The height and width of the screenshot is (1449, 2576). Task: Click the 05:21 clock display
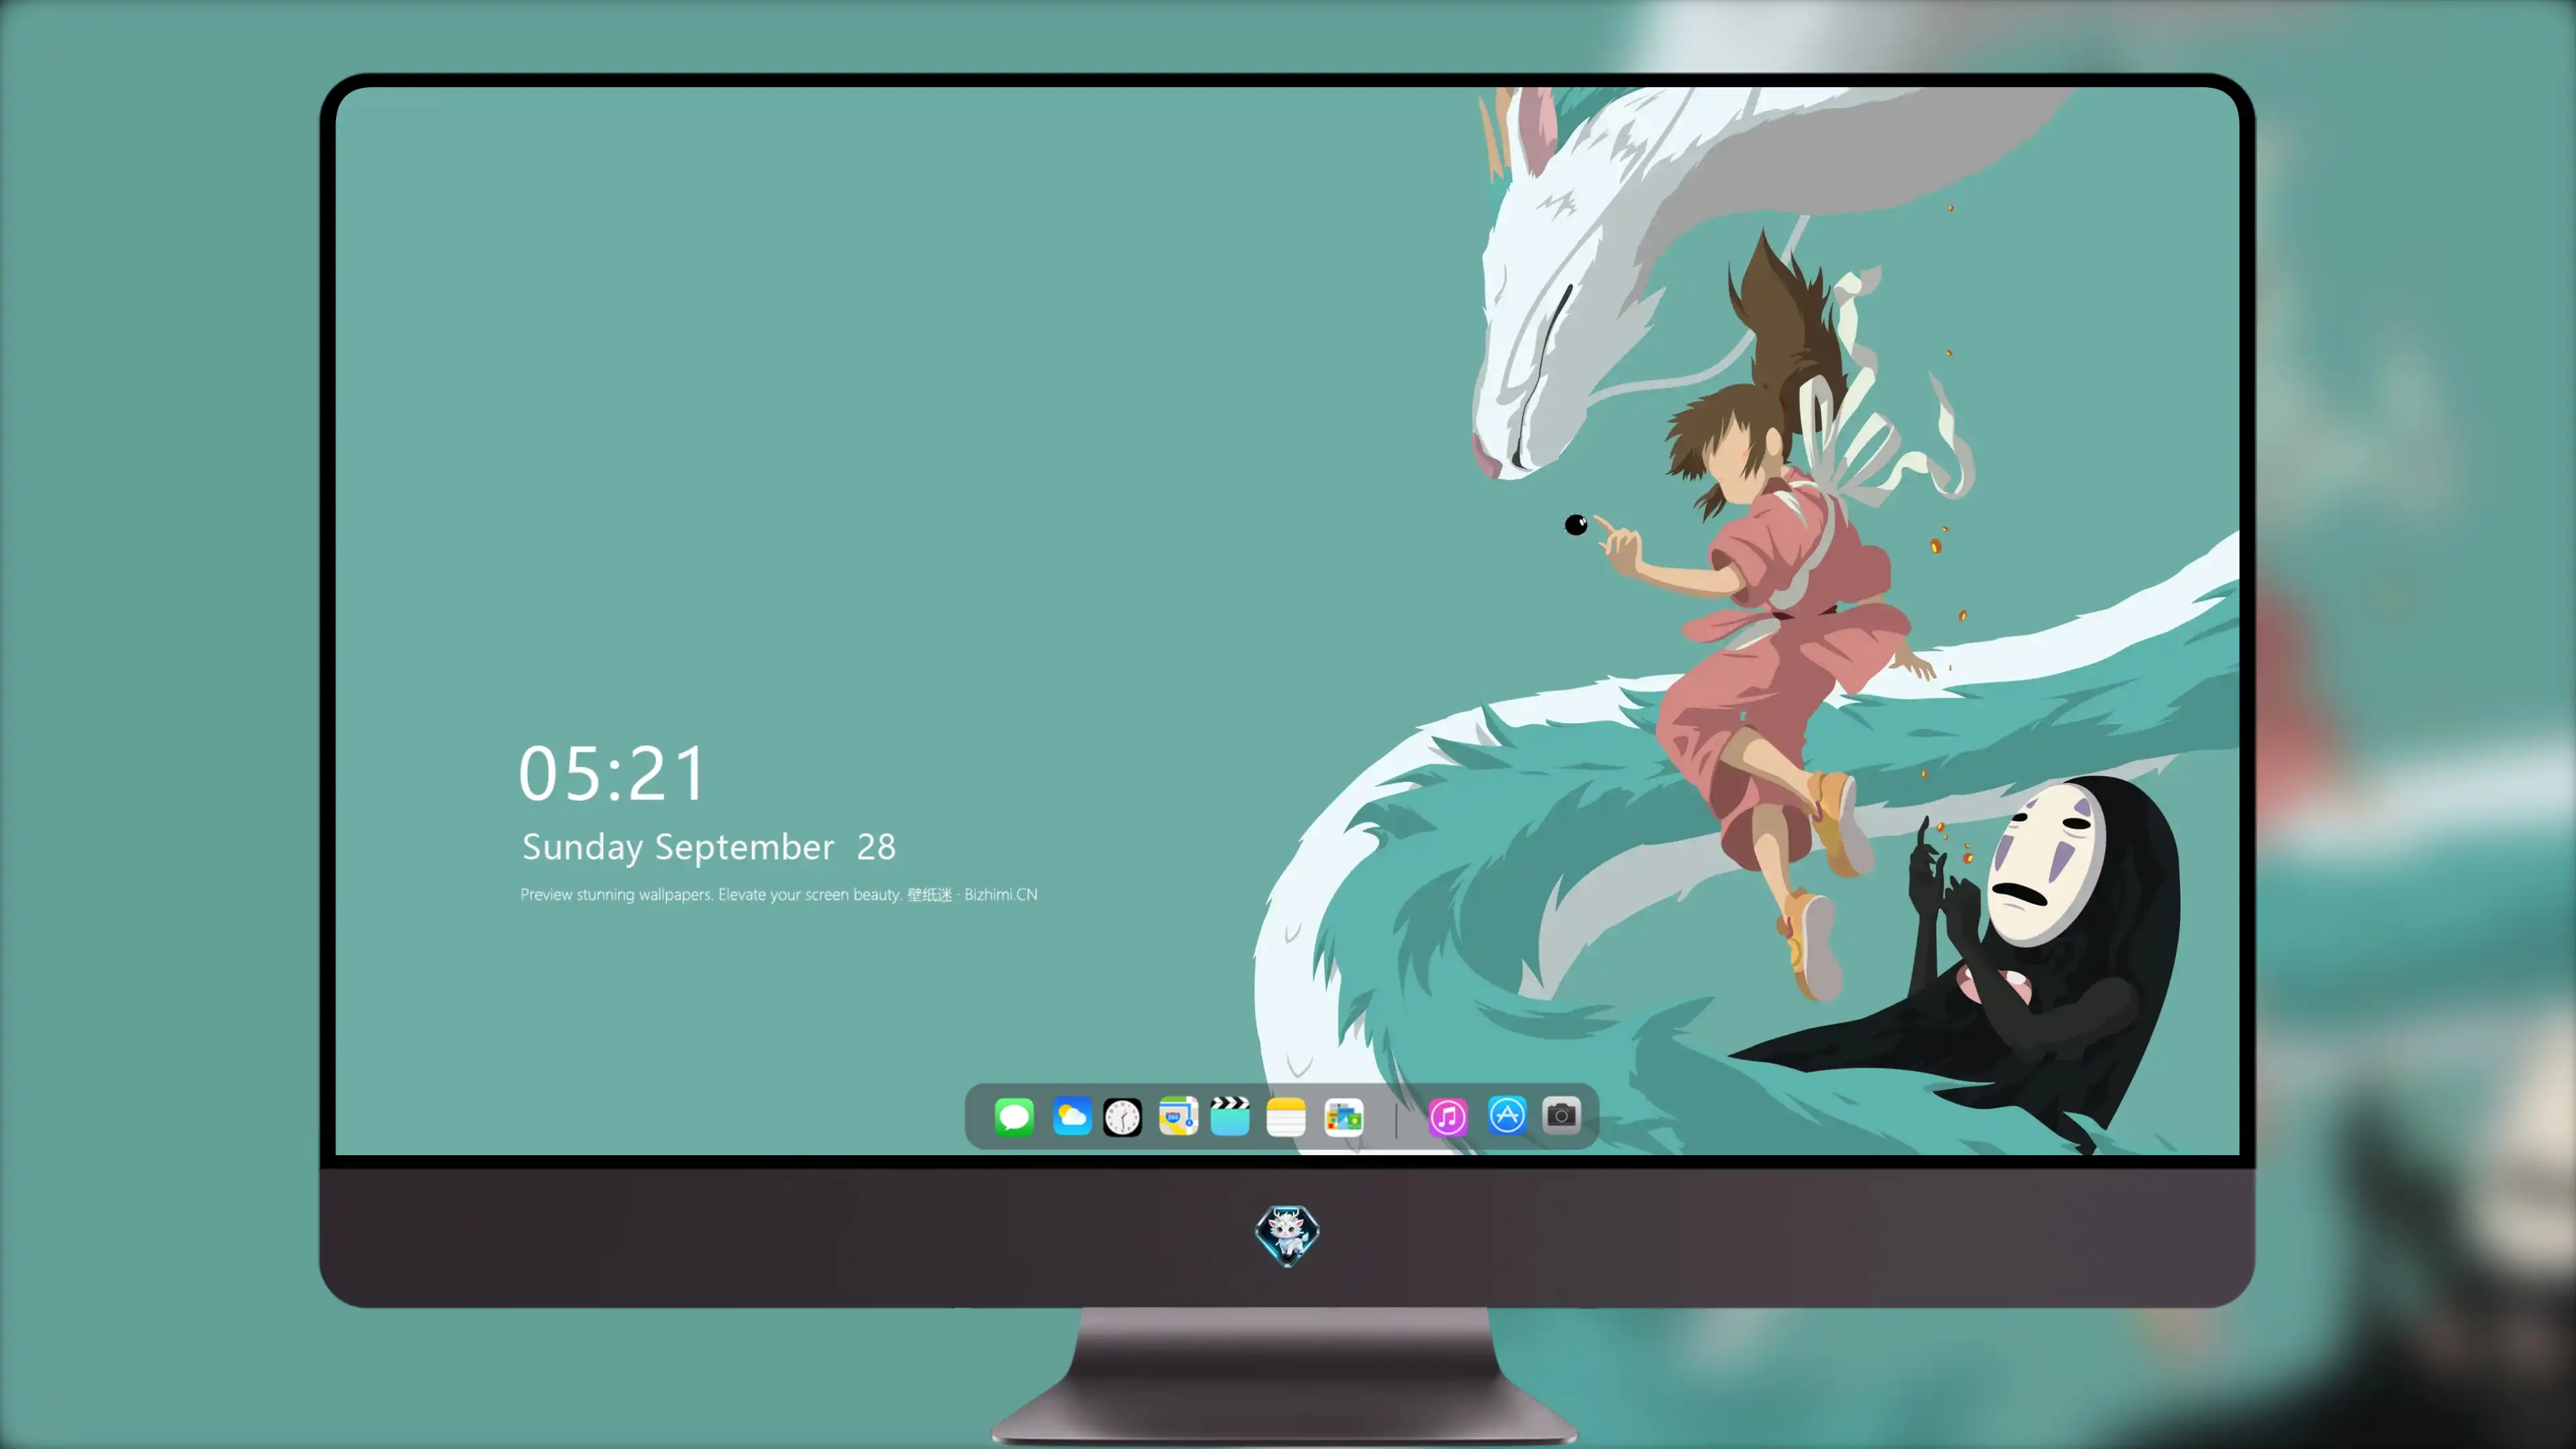tap(612, 773)
